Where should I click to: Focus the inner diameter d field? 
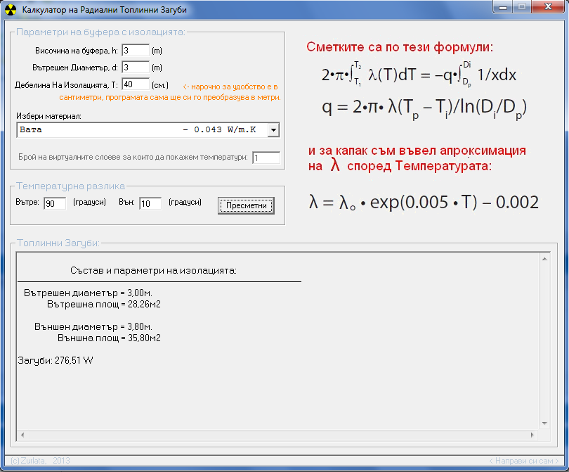click(x=136, y=68)
